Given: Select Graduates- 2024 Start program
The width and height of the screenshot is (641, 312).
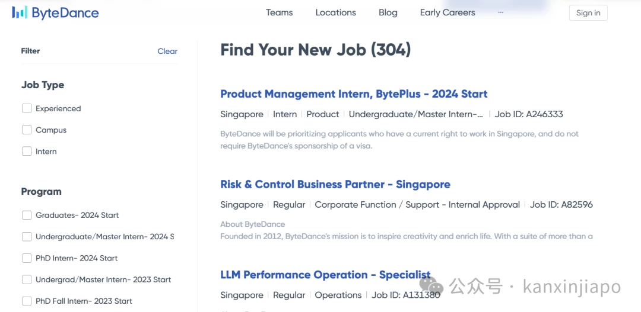Looking at the screenshot, I should [27, 215].
